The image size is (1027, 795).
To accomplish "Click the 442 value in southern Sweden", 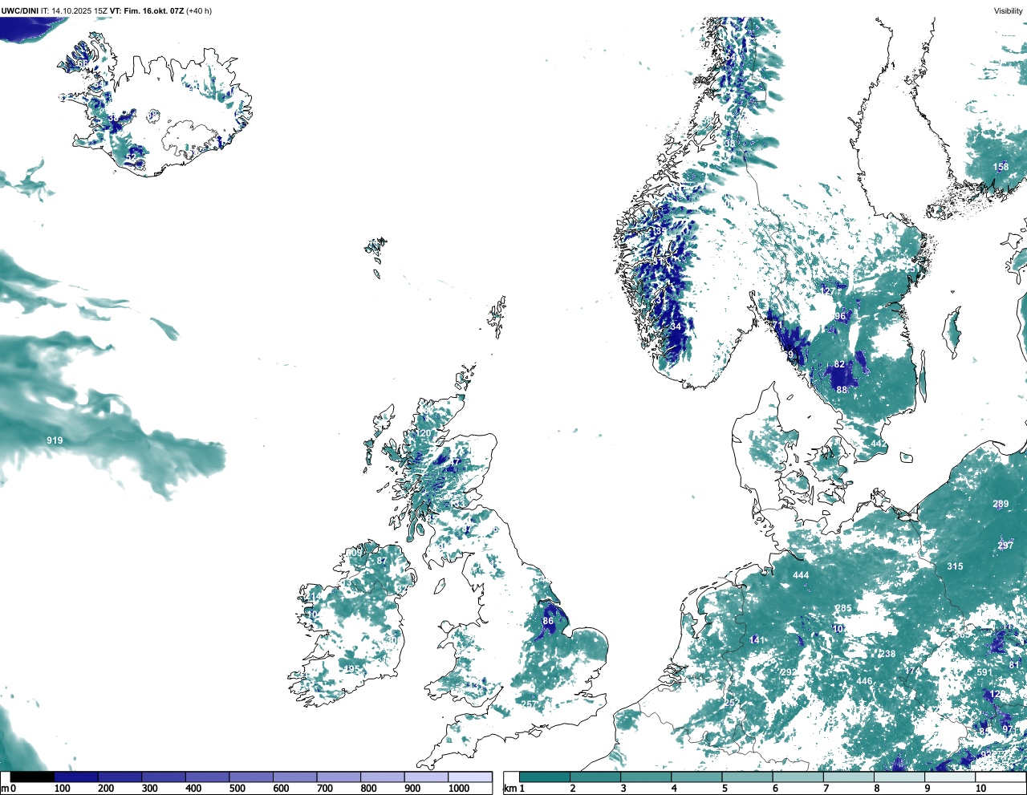I will 879,444.
